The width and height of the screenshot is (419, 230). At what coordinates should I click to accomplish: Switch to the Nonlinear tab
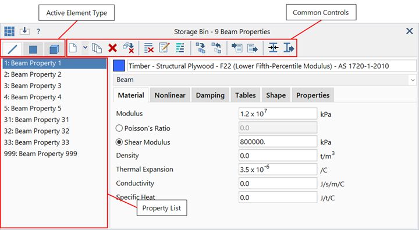click(170, 95)
